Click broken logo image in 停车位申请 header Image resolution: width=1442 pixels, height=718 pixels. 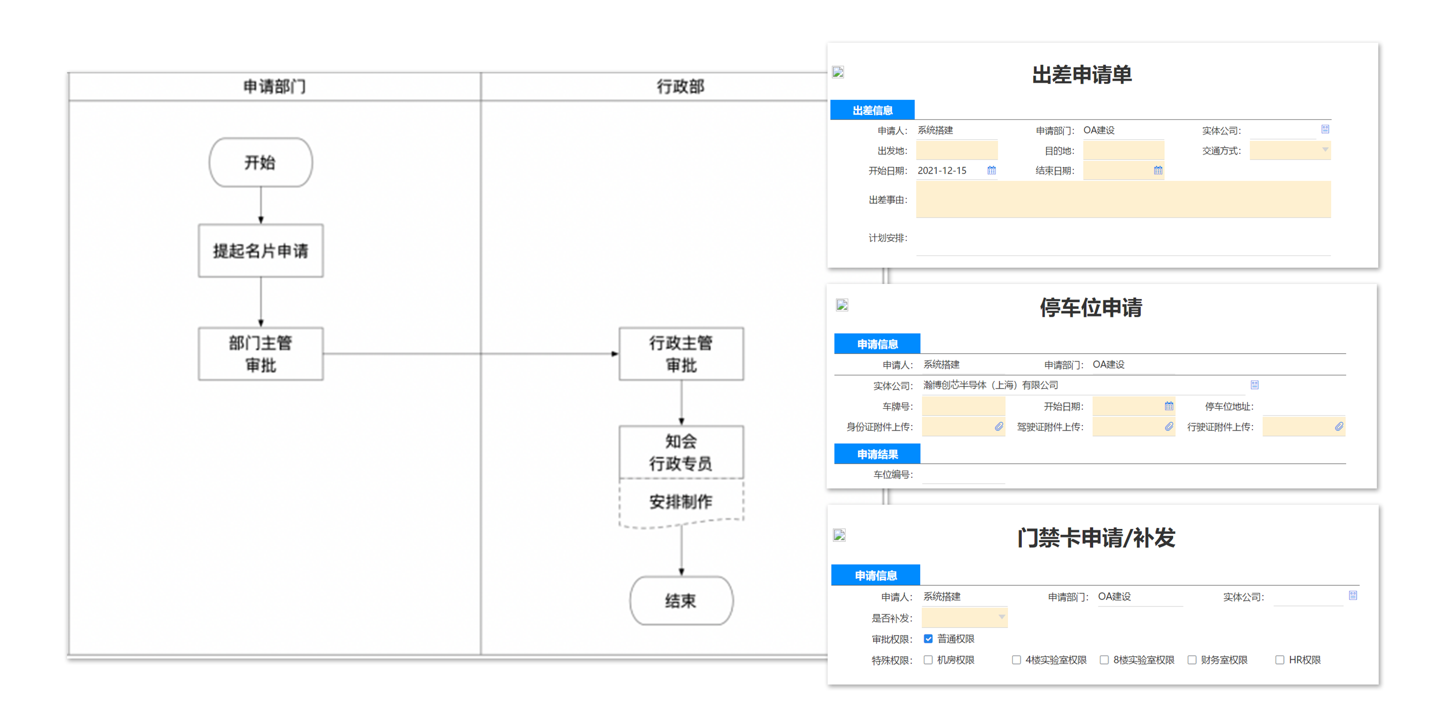(x=842, y=305)
